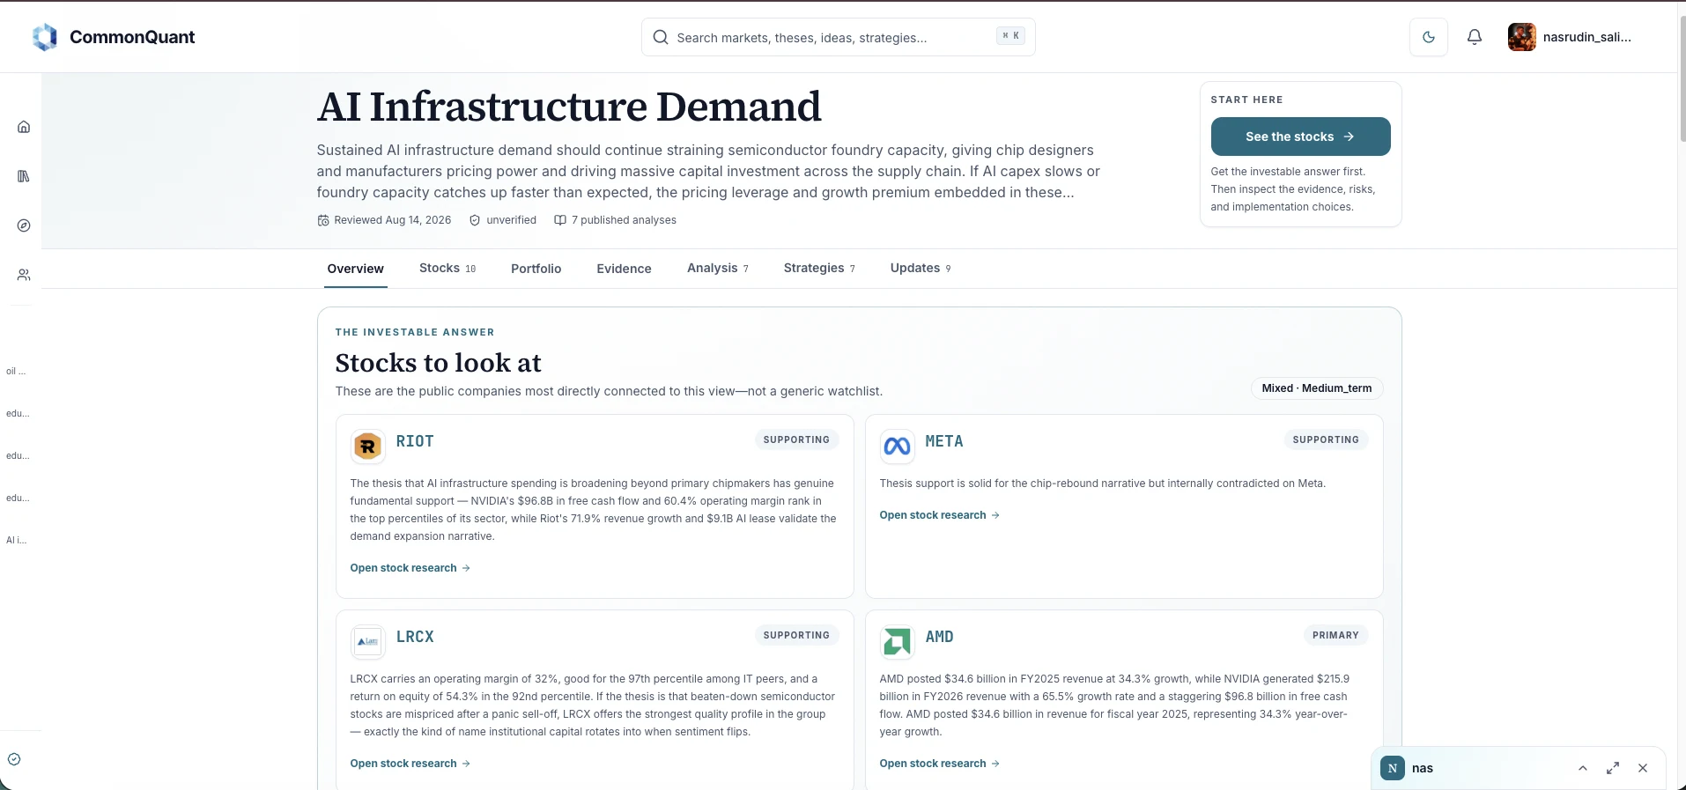Maximize the nas chat widget
1686x790 pixels.
[x=1613, y=768]
